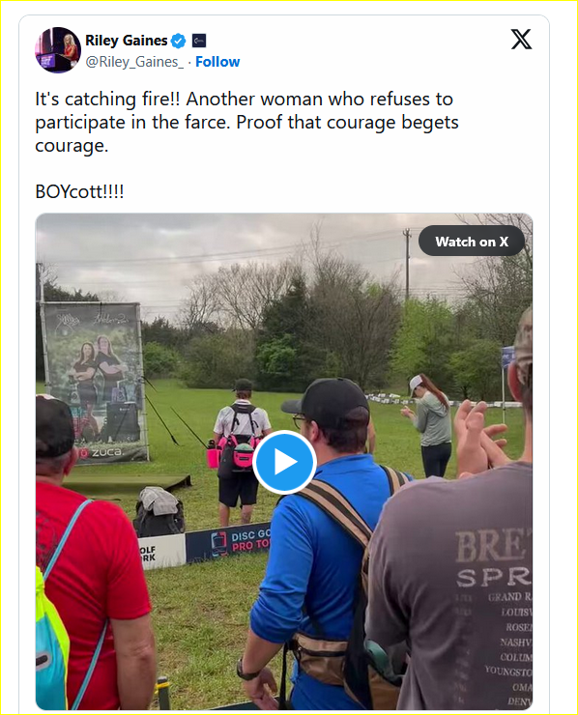Image resolution: width=578 pixels, height=715 pixels.
Task: Play the embedded video
Action: [284, 462]
